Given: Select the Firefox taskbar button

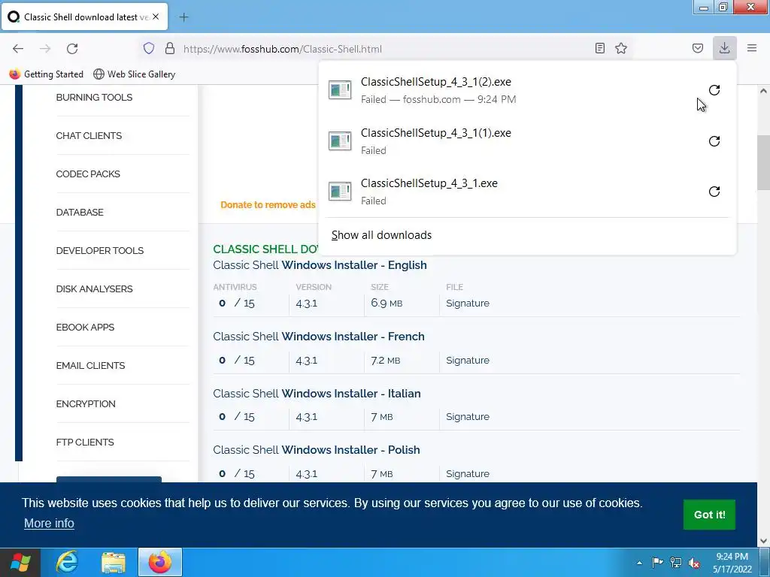Looking at the screenshot, I should (160, 562).
